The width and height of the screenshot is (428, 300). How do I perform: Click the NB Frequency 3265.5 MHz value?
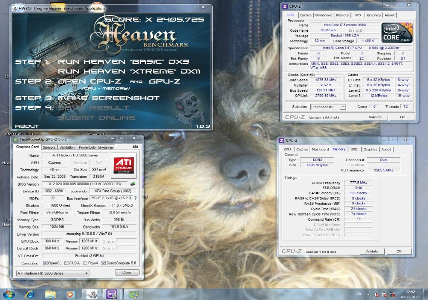[383, 170]
